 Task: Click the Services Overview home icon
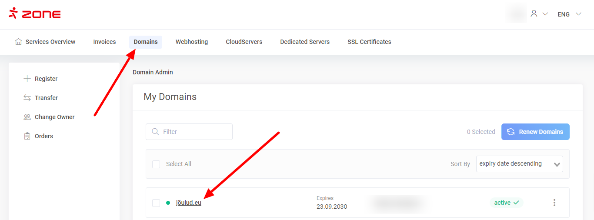[x=18, y=42]
